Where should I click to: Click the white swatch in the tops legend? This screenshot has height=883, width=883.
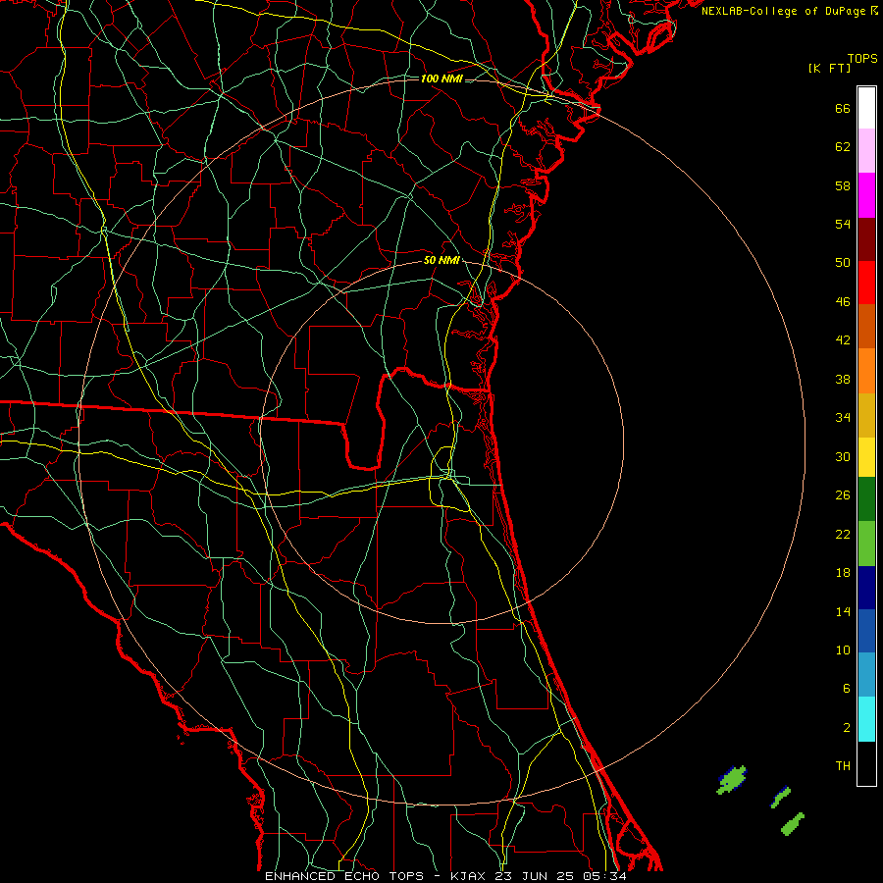866,108
